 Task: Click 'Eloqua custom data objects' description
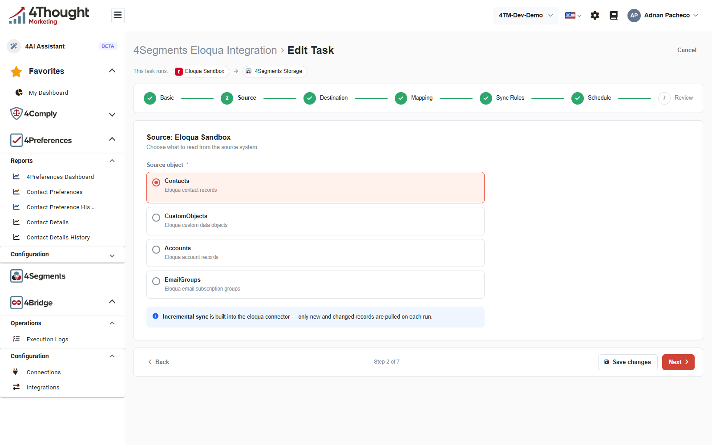(196, 225)
